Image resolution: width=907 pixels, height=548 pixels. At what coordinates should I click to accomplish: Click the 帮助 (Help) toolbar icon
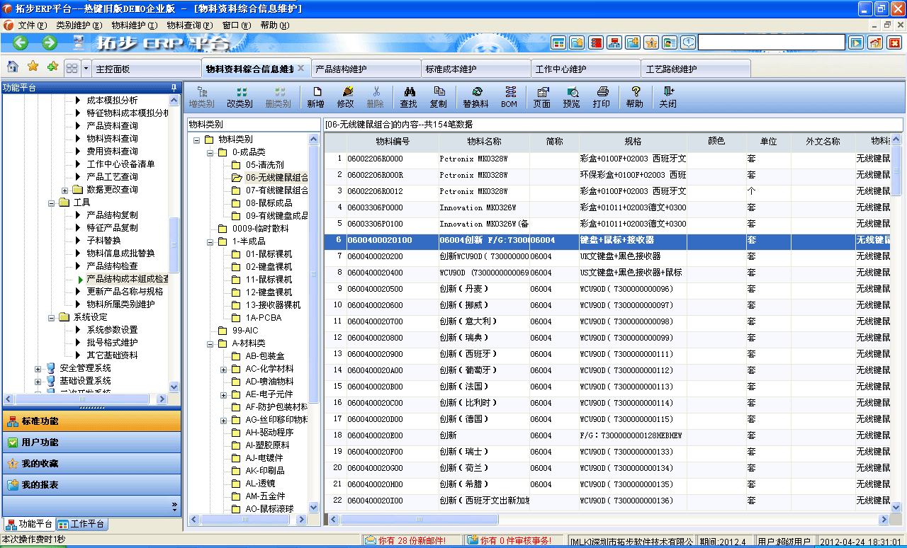point(634,96)
